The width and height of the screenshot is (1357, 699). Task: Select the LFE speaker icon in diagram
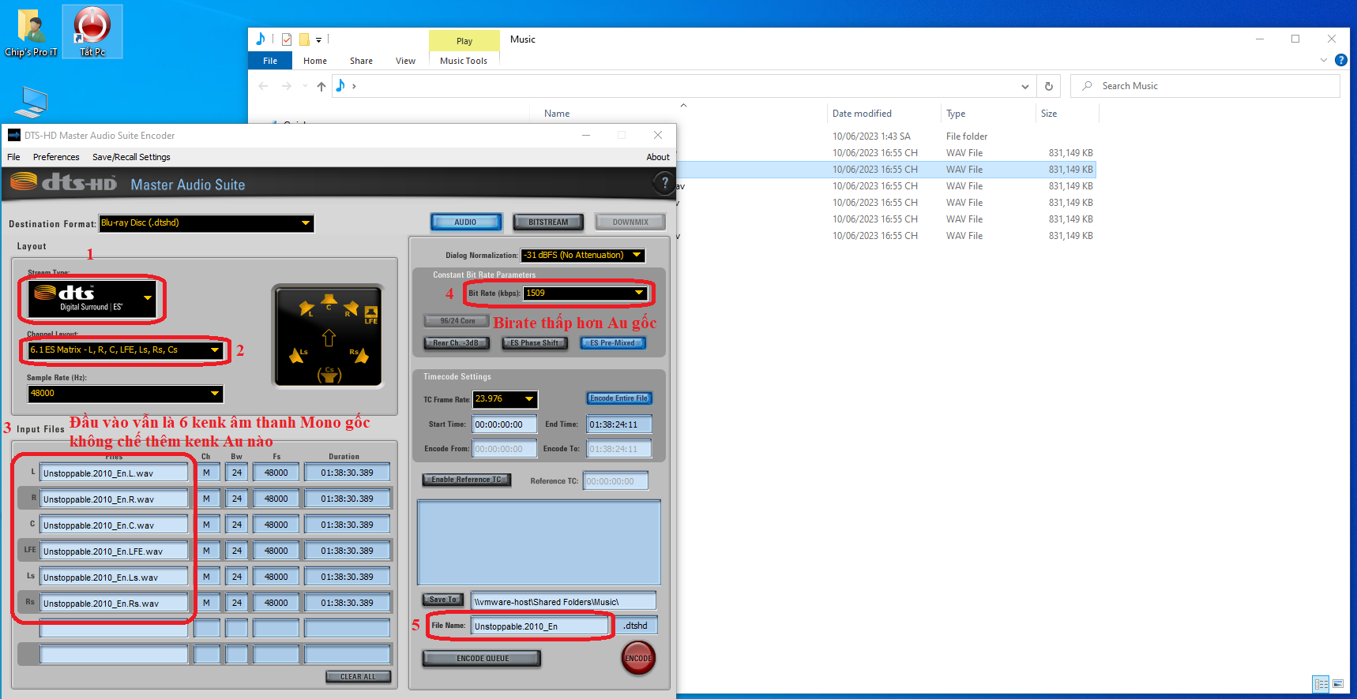371,315
